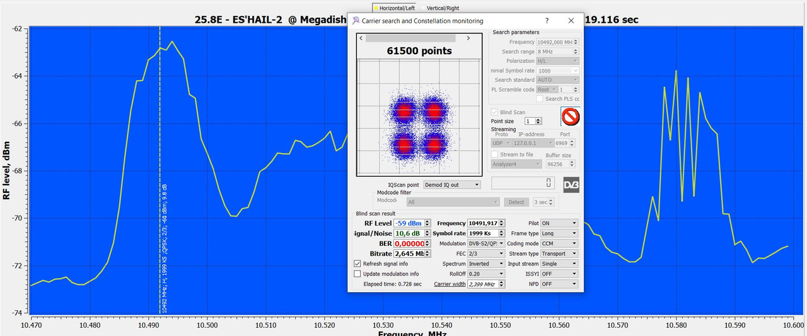
Task: Click the IP-address 127.0.0.1 field
Action: 532,143
